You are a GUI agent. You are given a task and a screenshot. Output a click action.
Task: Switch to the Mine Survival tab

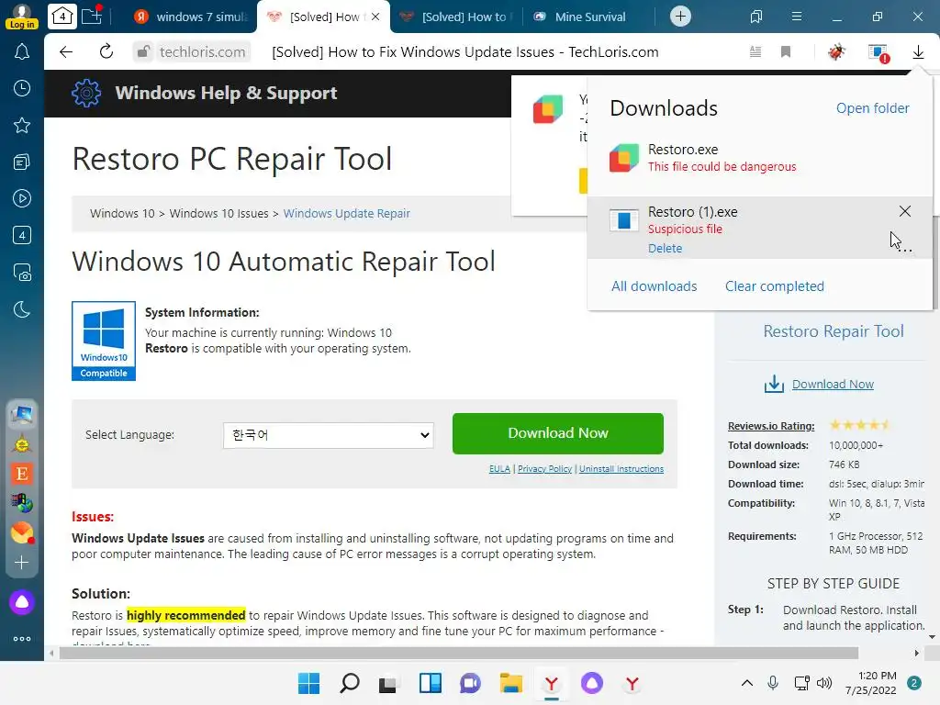[x=580, y=17]
